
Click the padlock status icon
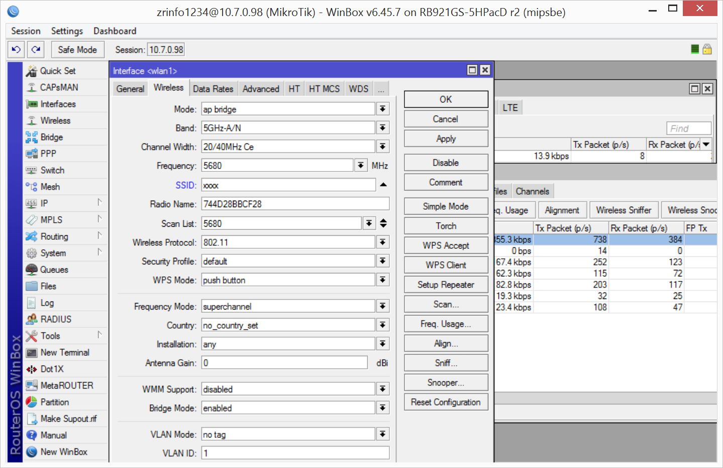[x=707, y=49]
